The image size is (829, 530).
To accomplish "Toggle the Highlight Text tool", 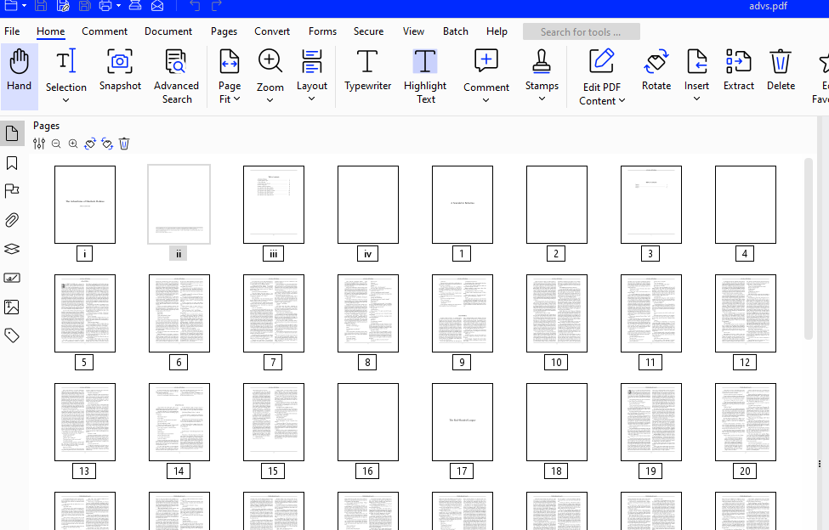I will click(425, 76).
